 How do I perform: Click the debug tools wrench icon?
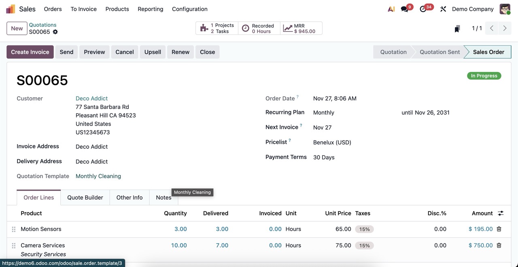(x=443, y=9)
